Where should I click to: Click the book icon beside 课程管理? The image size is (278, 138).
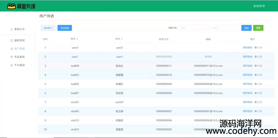click(12, 40)
